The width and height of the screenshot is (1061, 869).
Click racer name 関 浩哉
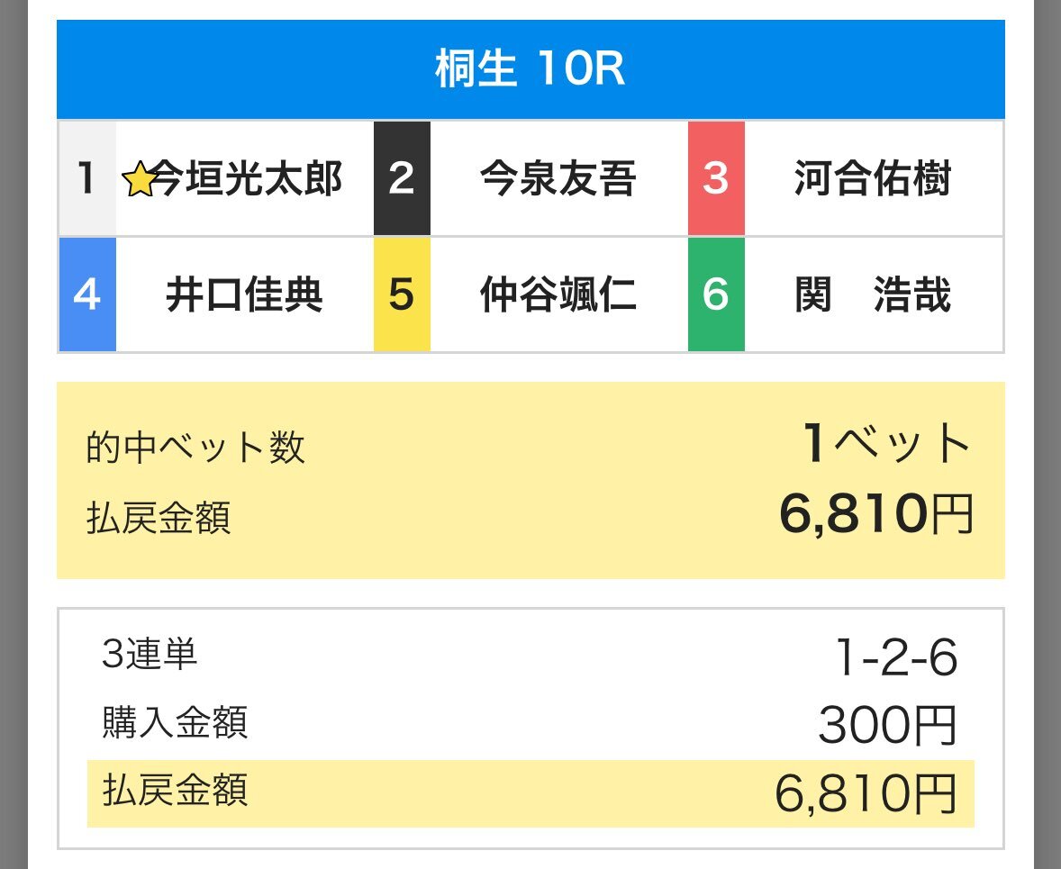[x=873, y=294]
